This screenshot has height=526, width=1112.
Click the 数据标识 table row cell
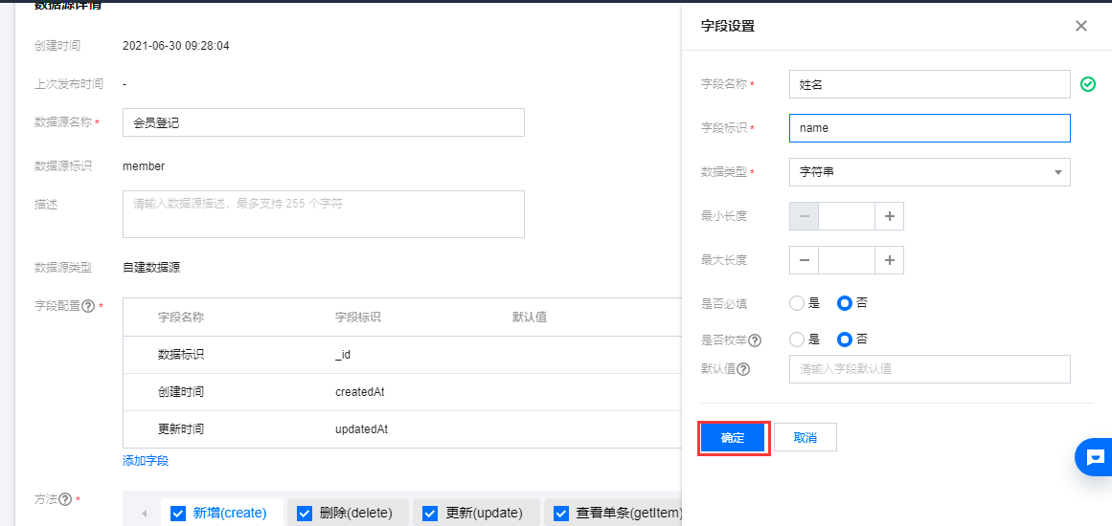(x=181, y=355)
